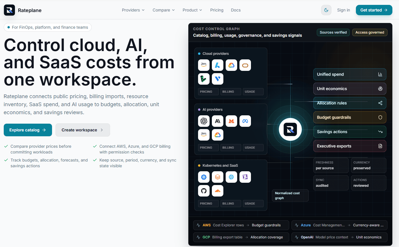Click the shield icon on the Budget guardrails card
The image size is (399, 247).
380,117
